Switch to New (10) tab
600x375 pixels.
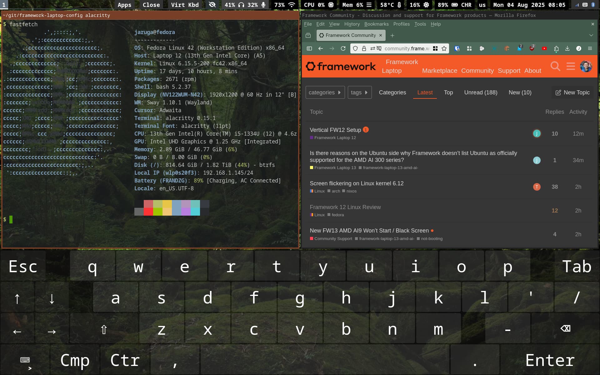pos(520,92)
